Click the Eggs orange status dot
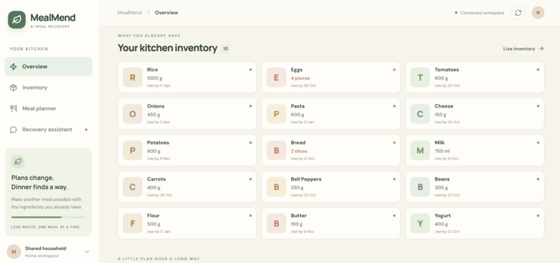The height and width of the screenshot is (263, 560). (x=394, y=69)
